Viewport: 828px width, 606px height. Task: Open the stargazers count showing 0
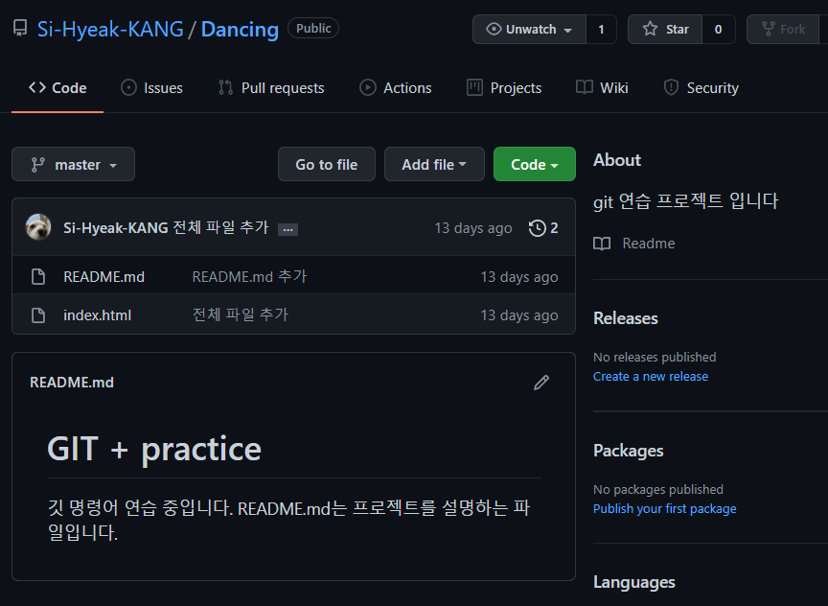tap(718, 29)
